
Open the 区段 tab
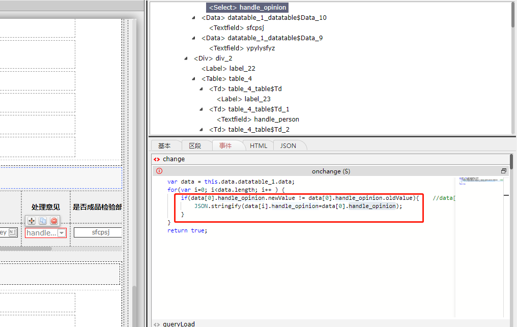coord(195,145)
